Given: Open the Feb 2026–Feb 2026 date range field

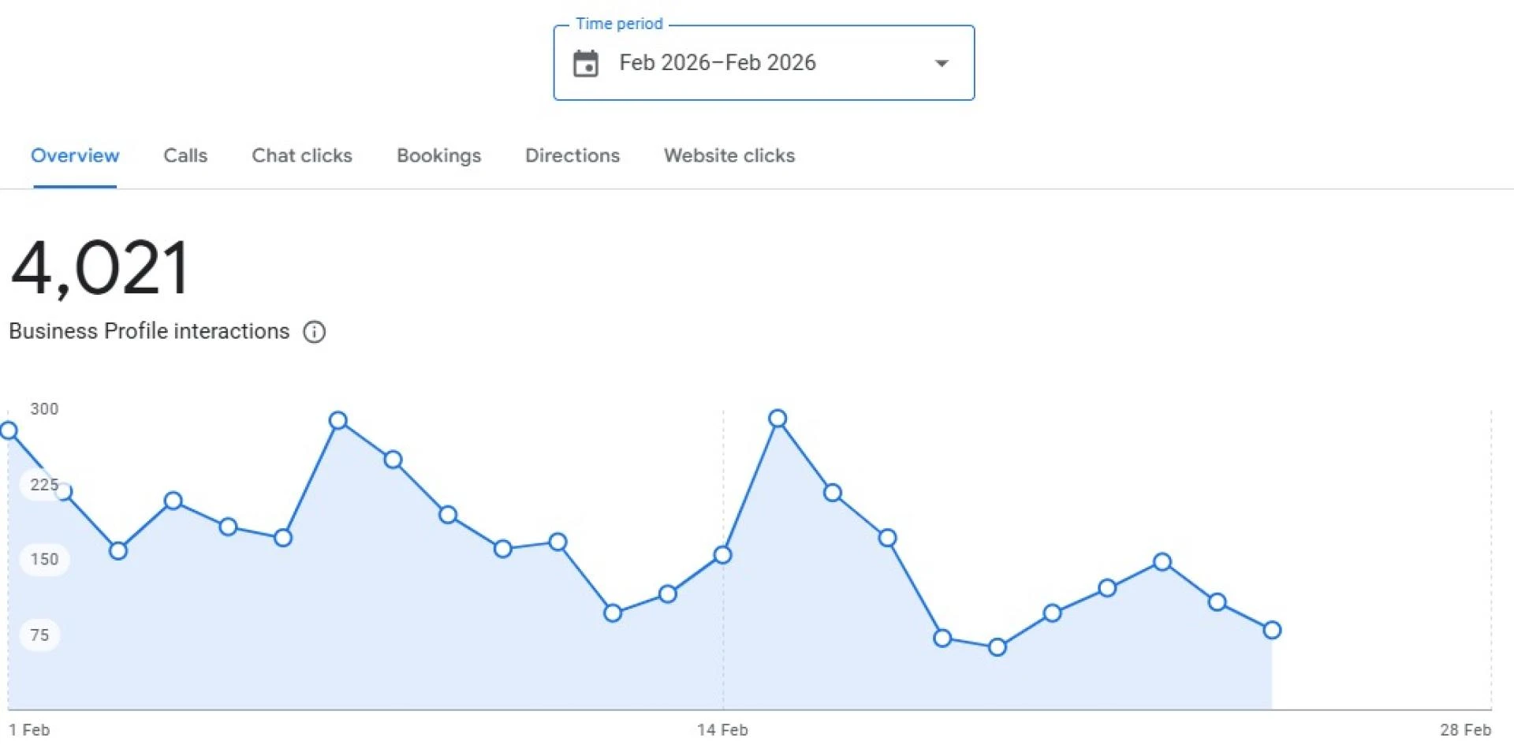Looking at the screenshot, I should [x=717, y=63].
